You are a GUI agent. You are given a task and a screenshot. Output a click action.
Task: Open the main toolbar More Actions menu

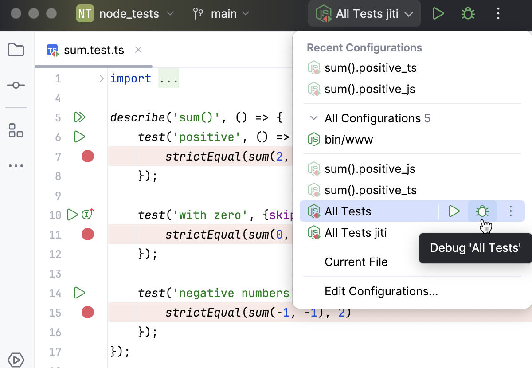point(498,13)
